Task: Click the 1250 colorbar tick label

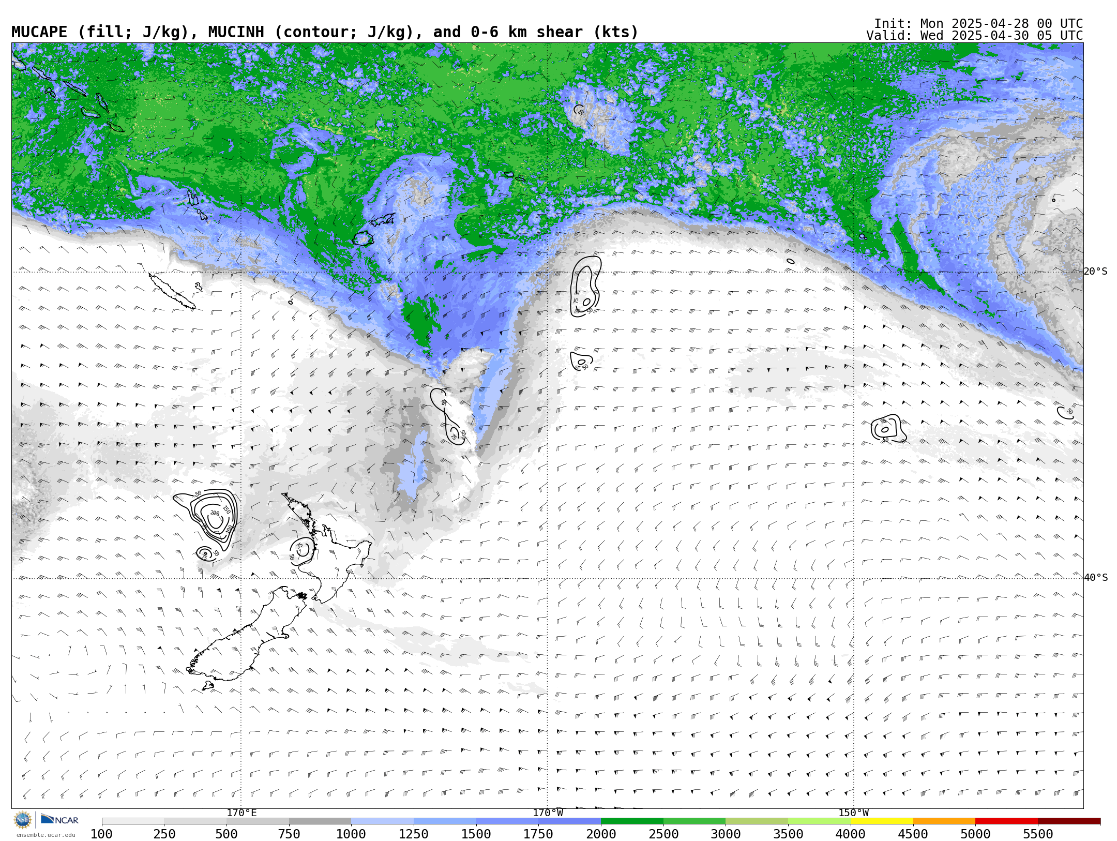Action: pyautogui.click(x=414, y=834)
